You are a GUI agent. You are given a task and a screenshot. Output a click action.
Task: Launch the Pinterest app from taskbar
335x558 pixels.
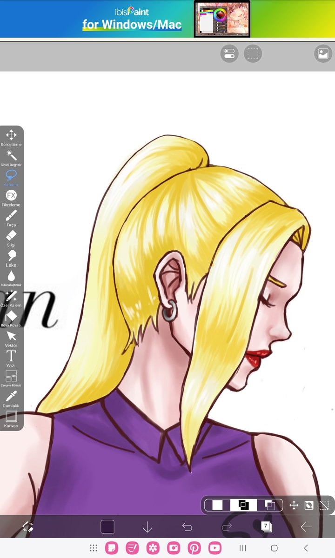194,548
